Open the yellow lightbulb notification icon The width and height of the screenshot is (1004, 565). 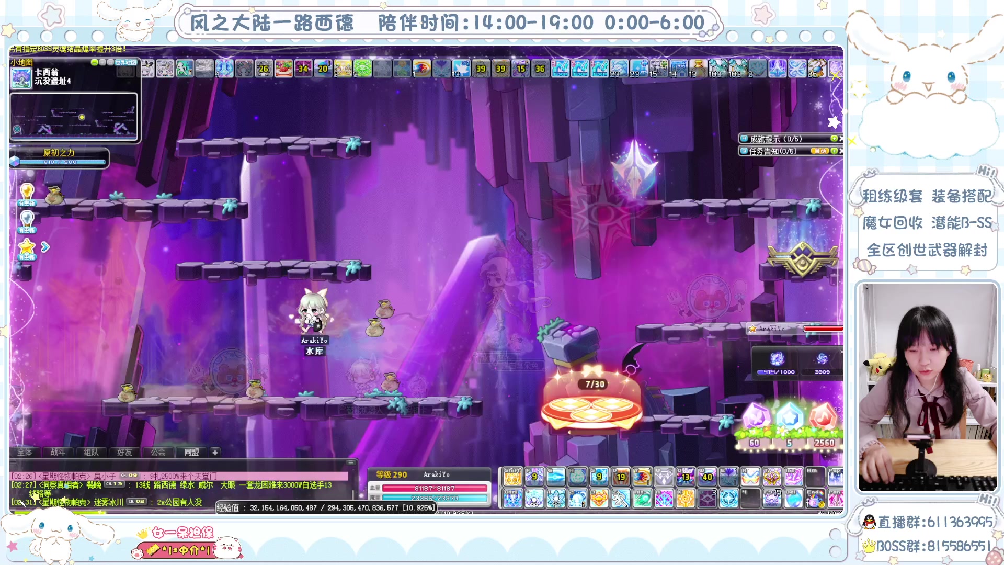click(27, 194)
